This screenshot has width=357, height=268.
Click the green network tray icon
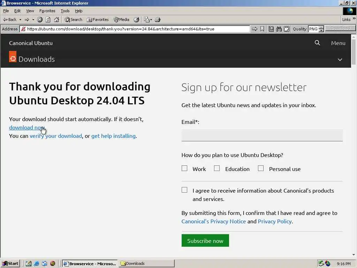click(321, 263)
